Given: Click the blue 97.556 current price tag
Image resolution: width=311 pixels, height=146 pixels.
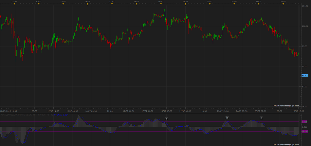Looking at the screenshot, I should pyautogui.click(x=305, y=75).
